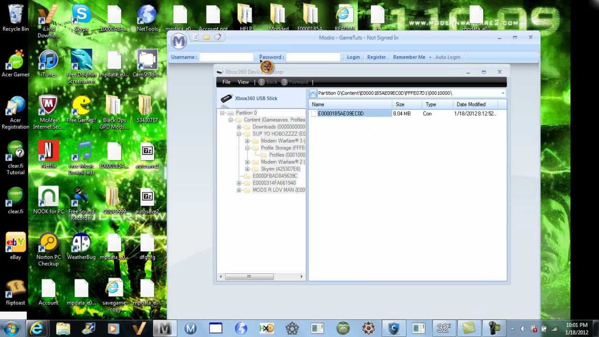Open the eBay desktop shortcut

pos(15,246)
